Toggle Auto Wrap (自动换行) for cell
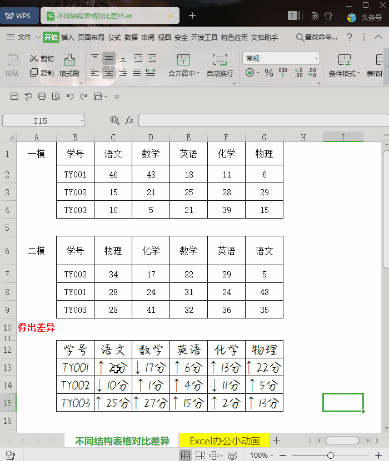Screen dimensions: 389x461 tap(220, 65)
